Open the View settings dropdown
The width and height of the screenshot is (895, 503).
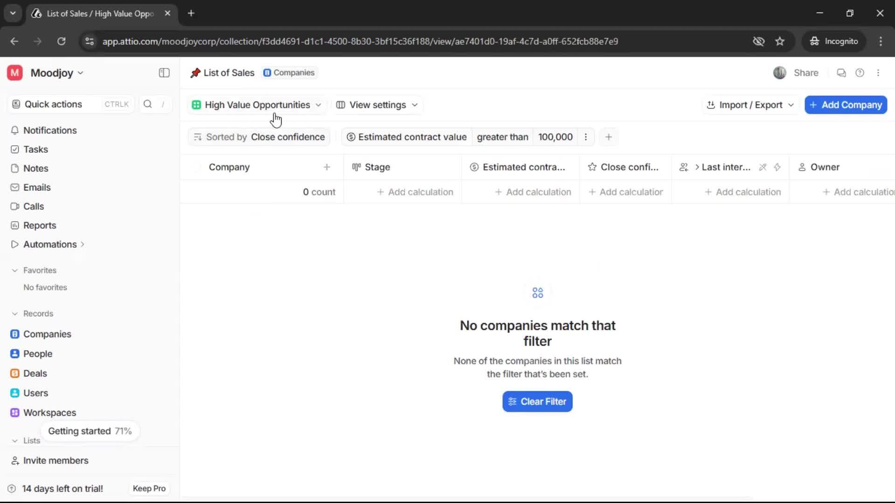point(377,105)
